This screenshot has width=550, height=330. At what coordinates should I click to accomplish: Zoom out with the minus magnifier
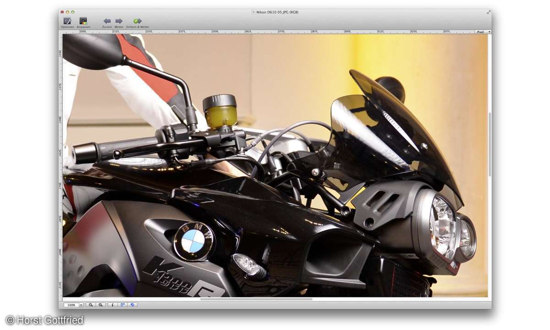[x=91, y=305]
